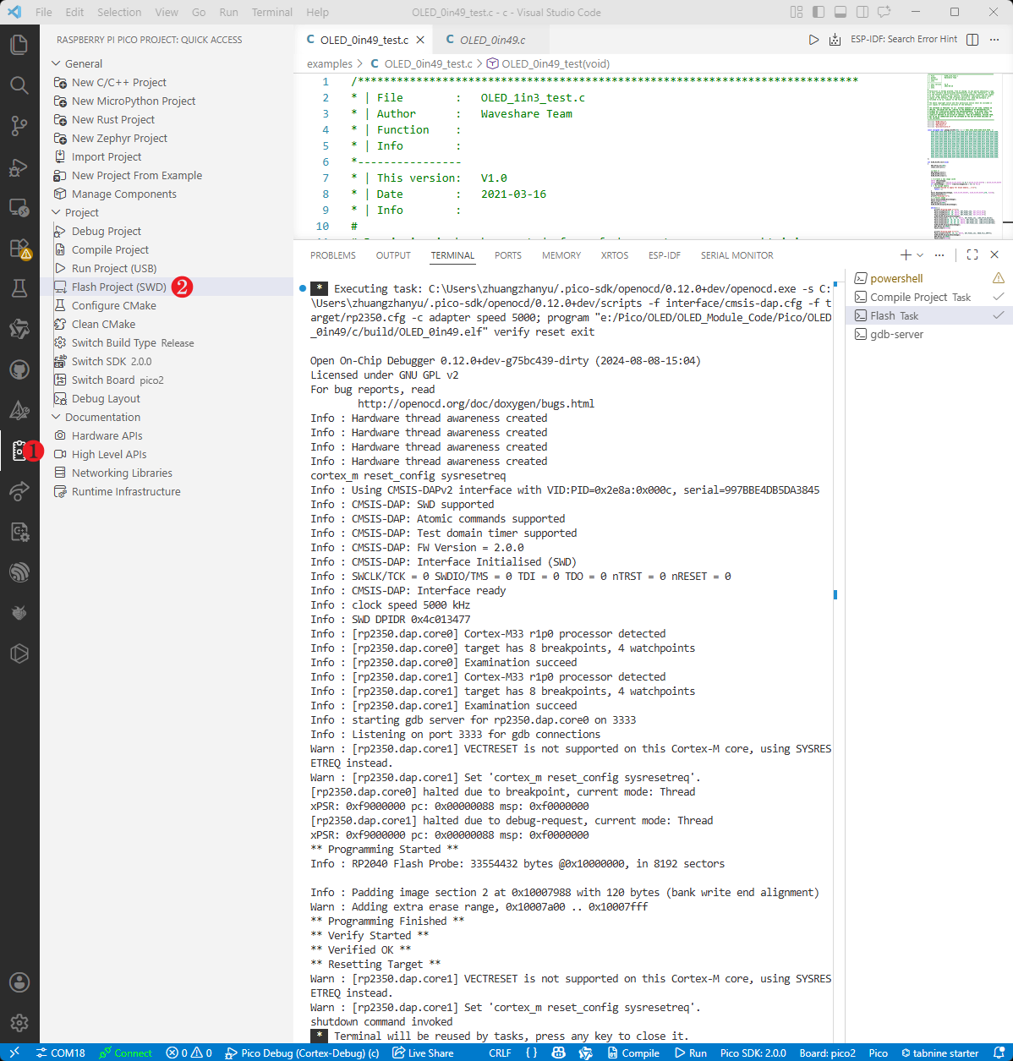1013x1061 pixels.
Task: Click ESP-IDF: Search Error Hint
Action: (904, 39)
